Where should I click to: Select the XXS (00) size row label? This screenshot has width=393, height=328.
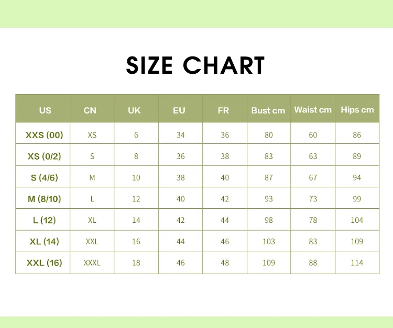(x=44, y=135)
